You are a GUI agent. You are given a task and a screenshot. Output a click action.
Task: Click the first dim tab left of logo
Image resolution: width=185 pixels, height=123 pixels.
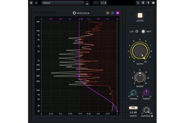(40, 13)
